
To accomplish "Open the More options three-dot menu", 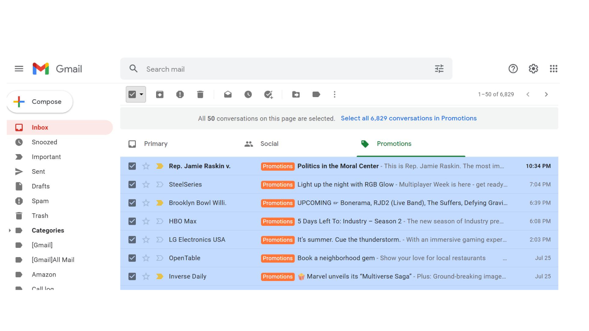I will coord(335,95).
